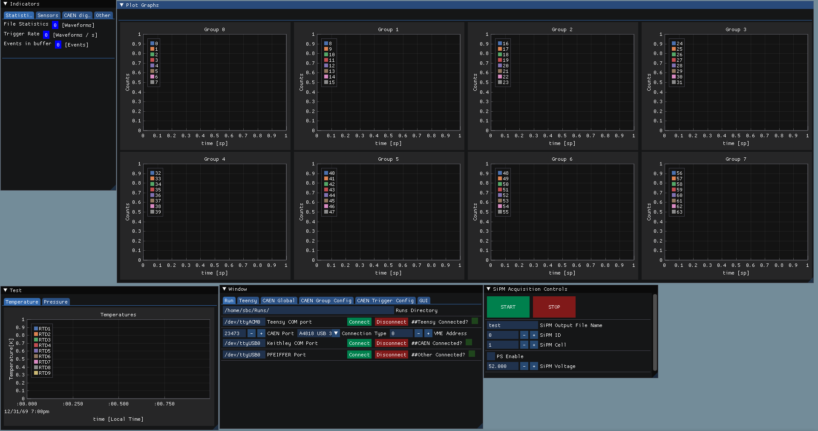Click the scrollbar in SiPM Acquisition Controls
This screenshot has width=818, height=431.
(x=655, y=332)
